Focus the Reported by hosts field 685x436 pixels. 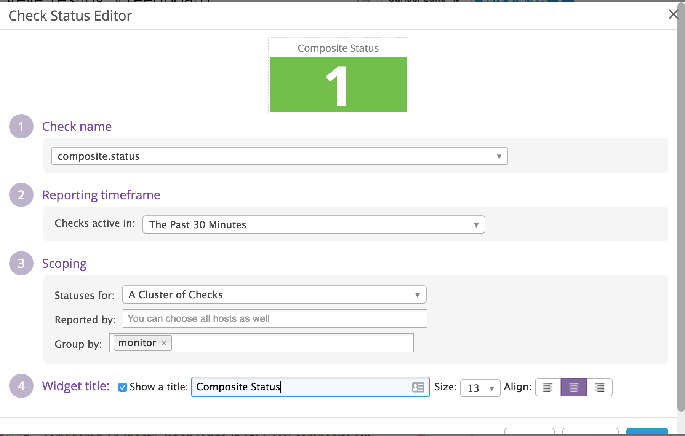click(275, 319)
